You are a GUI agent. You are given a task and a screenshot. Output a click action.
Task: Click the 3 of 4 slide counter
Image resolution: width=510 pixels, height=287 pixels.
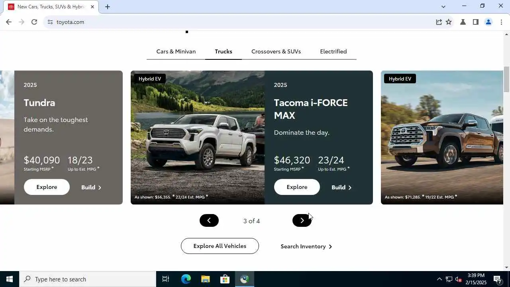coord(251,221)
